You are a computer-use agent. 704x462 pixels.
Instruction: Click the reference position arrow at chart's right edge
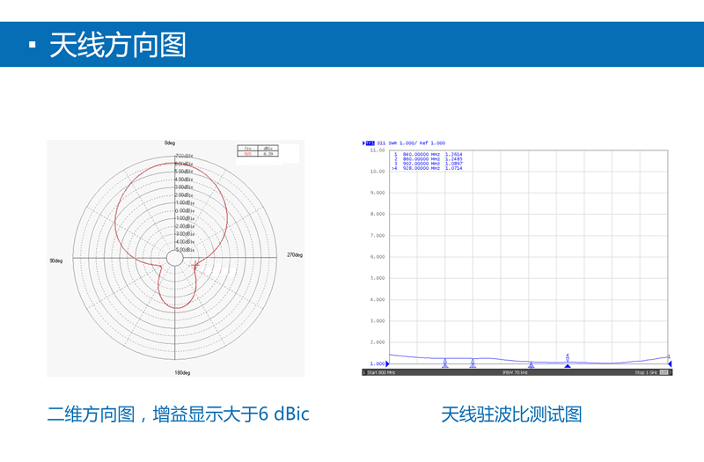pos(670,363)
